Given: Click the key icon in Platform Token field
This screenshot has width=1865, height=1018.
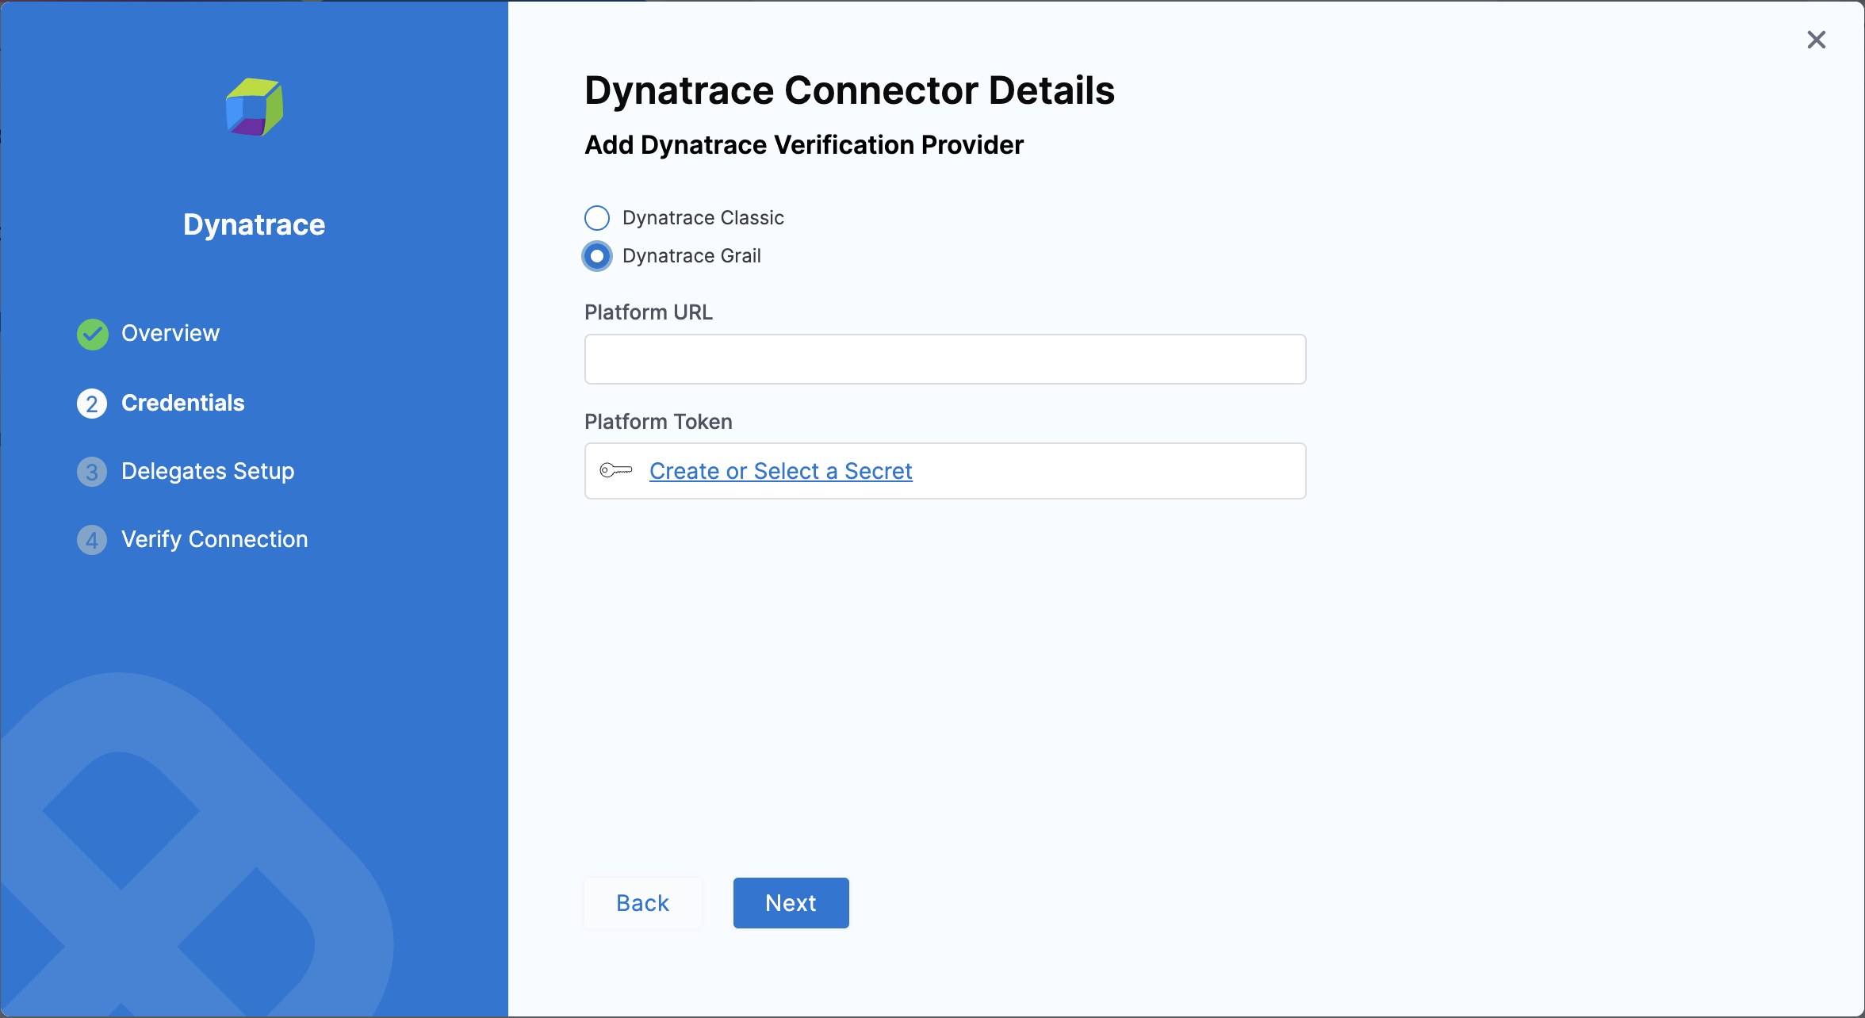Looking at the screenshot, I should 617,470.
